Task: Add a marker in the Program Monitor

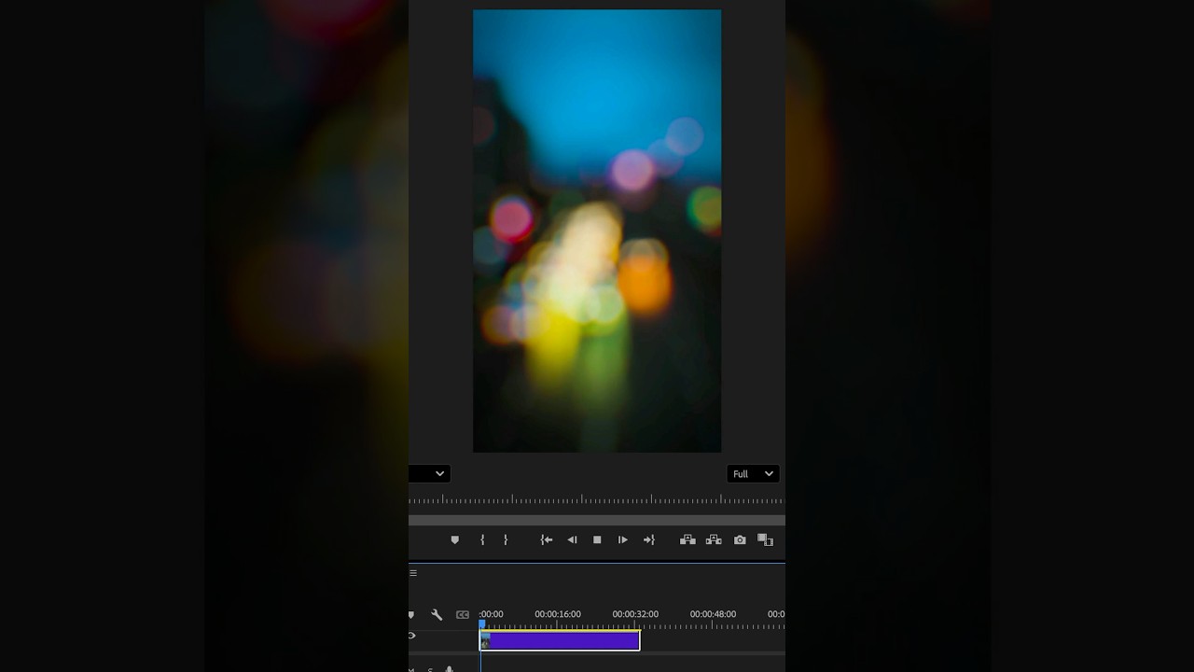Action: click(x=454, y=539)
